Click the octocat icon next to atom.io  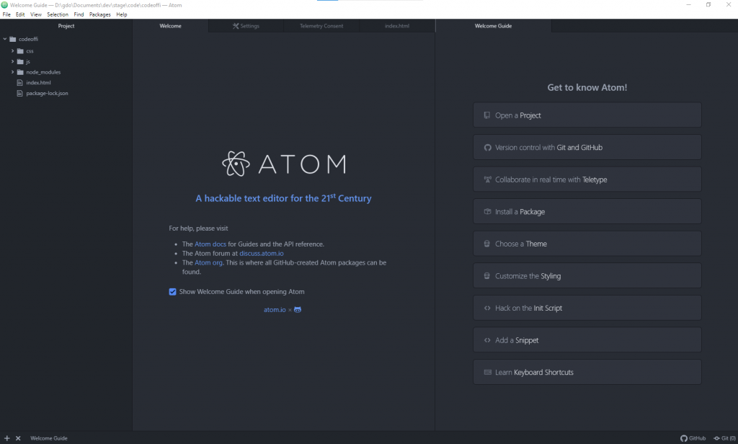tap(298, 310)
